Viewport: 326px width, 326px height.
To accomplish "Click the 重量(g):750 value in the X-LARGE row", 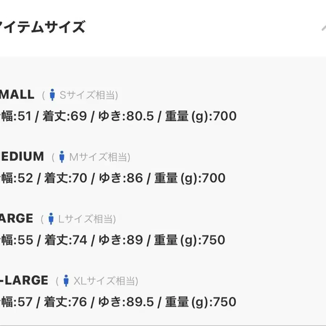I will coord(201,302).
